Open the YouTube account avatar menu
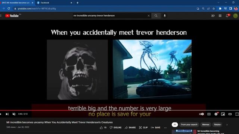 click(x=236, y=16)
